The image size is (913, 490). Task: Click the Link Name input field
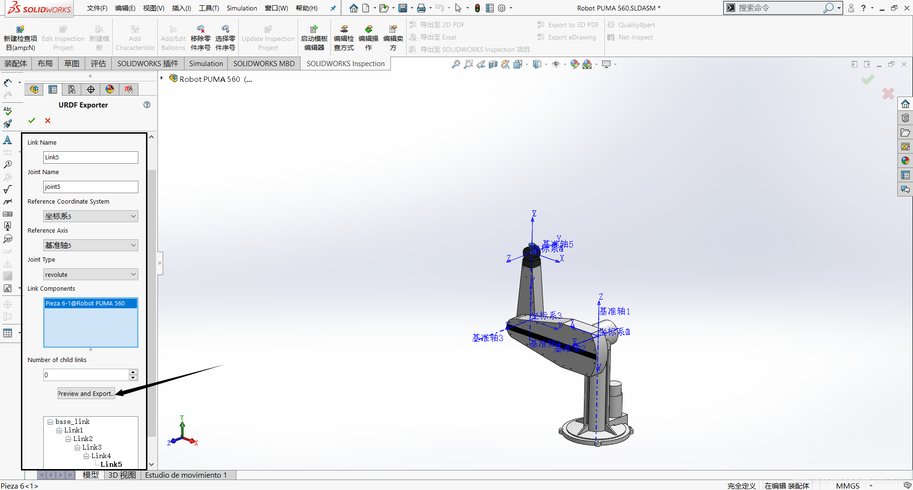[91, 157]
